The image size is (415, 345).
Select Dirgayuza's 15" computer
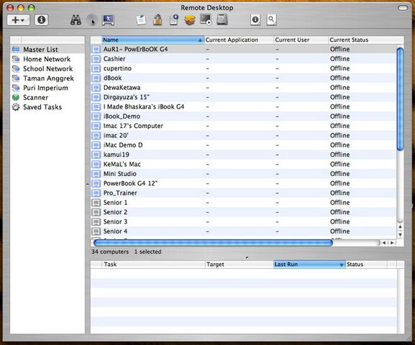click(x=244, y=97)
